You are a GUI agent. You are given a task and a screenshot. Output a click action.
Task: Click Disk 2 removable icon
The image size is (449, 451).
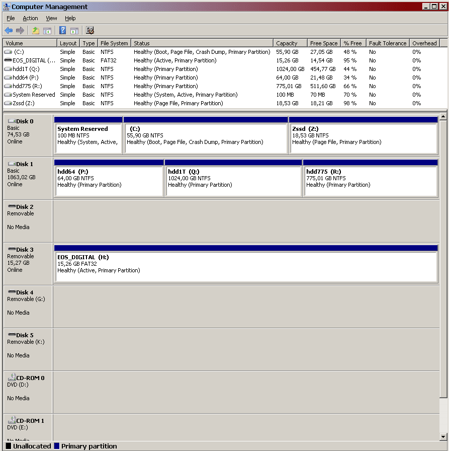coord(12,206)
